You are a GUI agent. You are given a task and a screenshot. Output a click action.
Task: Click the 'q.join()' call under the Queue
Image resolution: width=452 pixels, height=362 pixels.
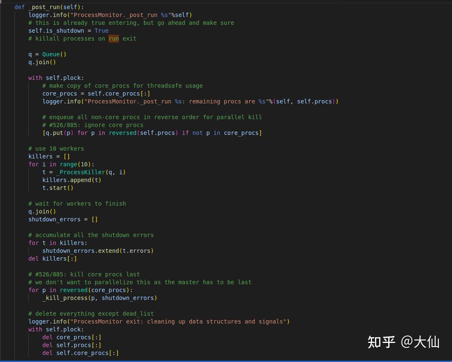click(x=42, y=62)
